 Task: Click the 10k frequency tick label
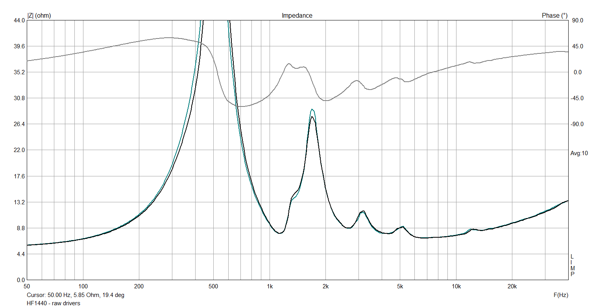pos(456,286)
